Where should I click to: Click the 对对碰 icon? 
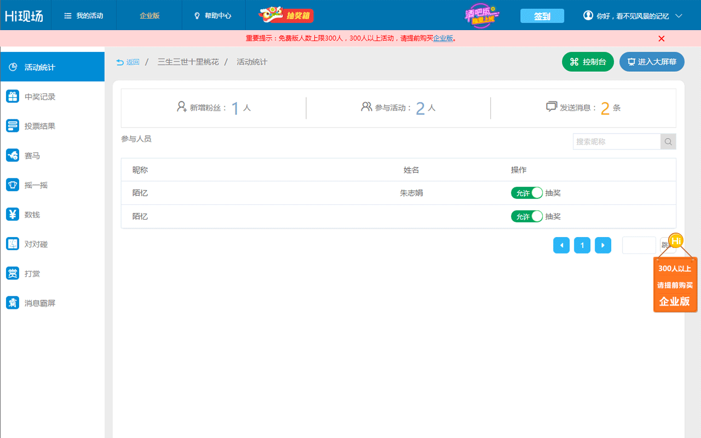(13, 244)
